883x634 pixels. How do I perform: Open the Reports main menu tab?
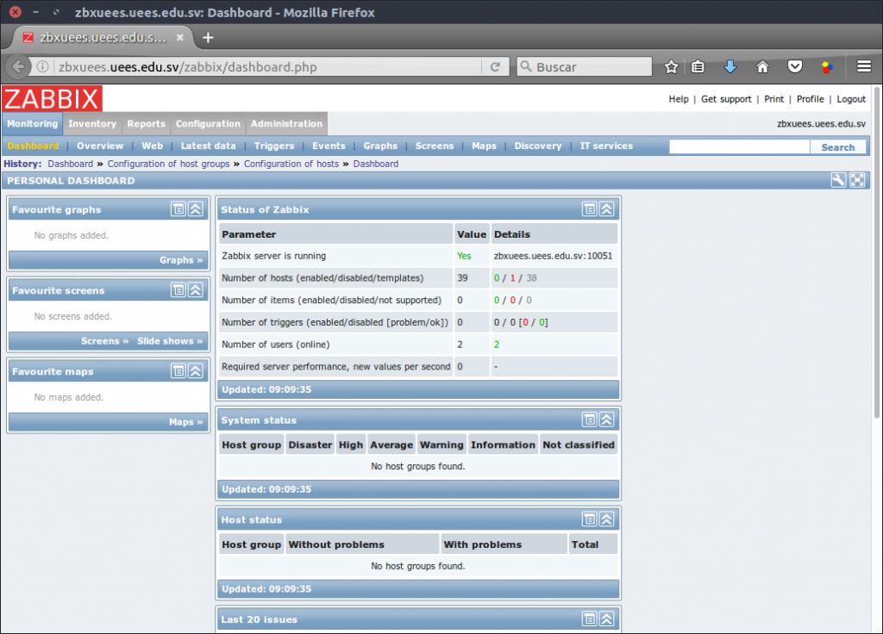coord(146,124)
